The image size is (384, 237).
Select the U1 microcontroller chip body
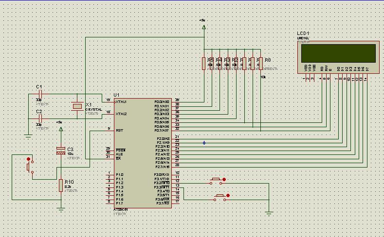pos(143,153)
